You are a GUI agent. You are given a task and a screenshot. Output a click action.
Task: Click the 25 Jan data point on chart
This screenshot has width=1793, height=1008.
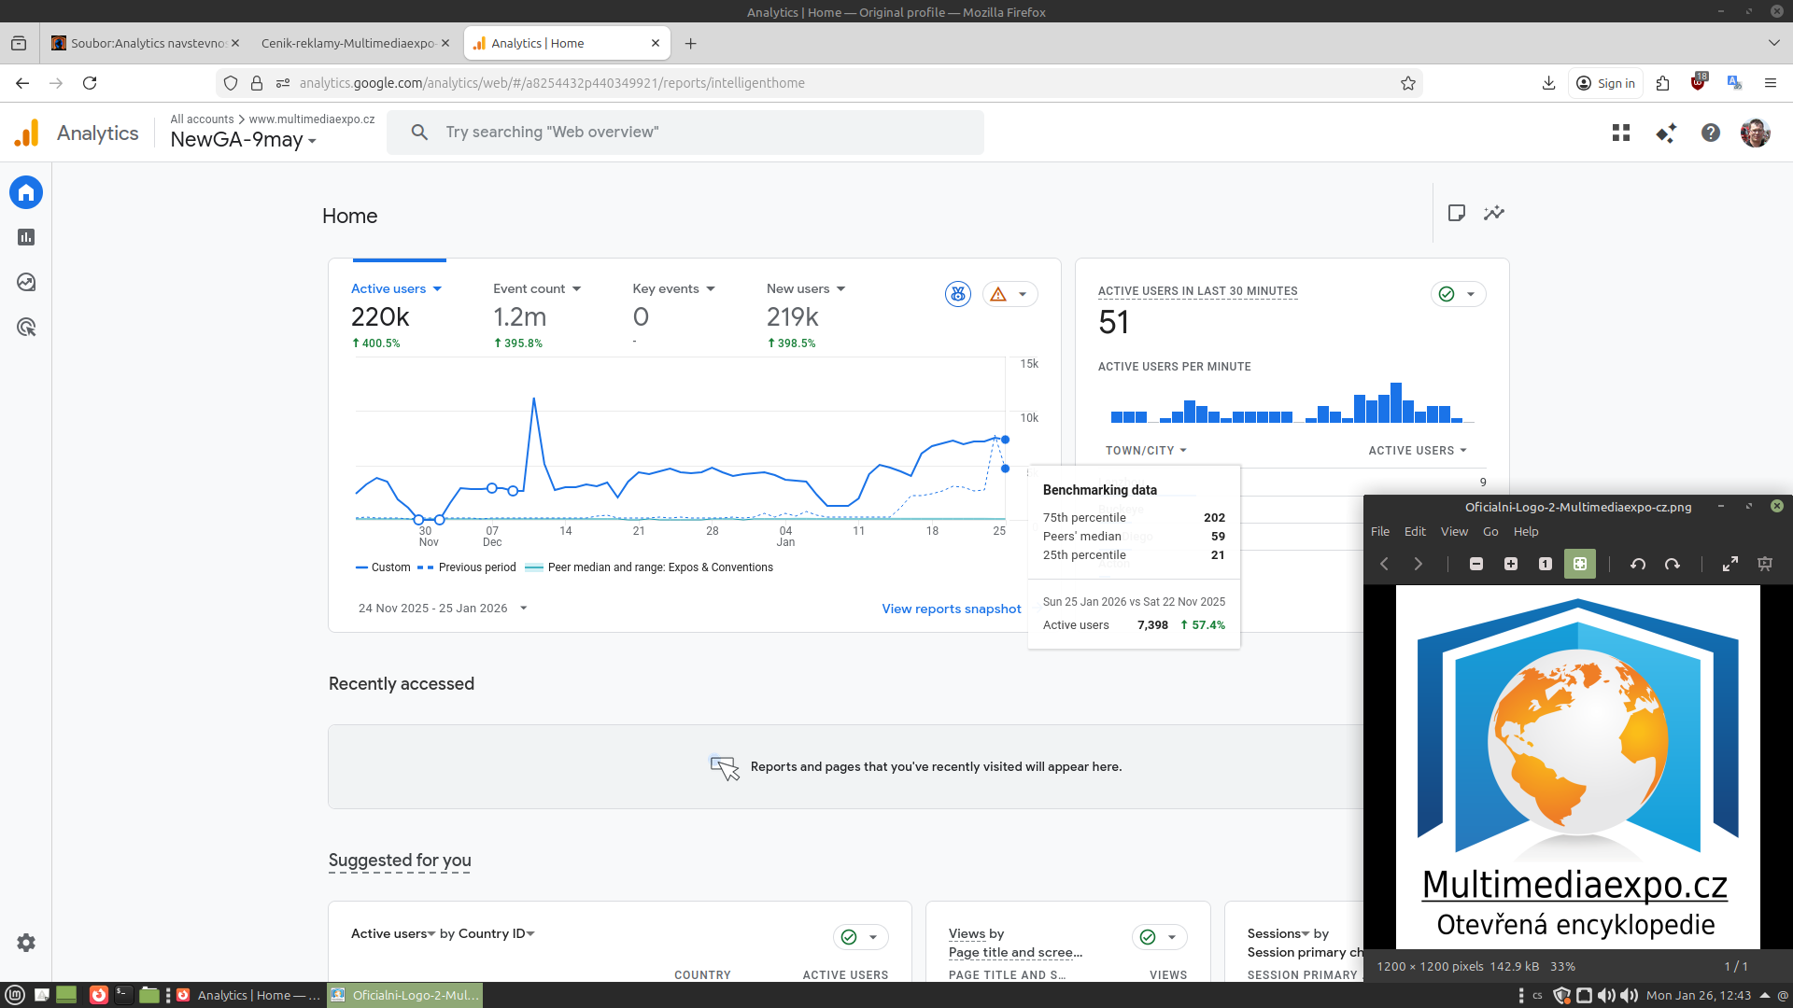coord(1005,440)
